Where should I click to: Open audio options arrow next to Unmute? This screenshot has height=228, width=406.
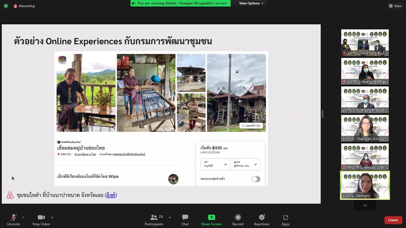click(23, 217)
